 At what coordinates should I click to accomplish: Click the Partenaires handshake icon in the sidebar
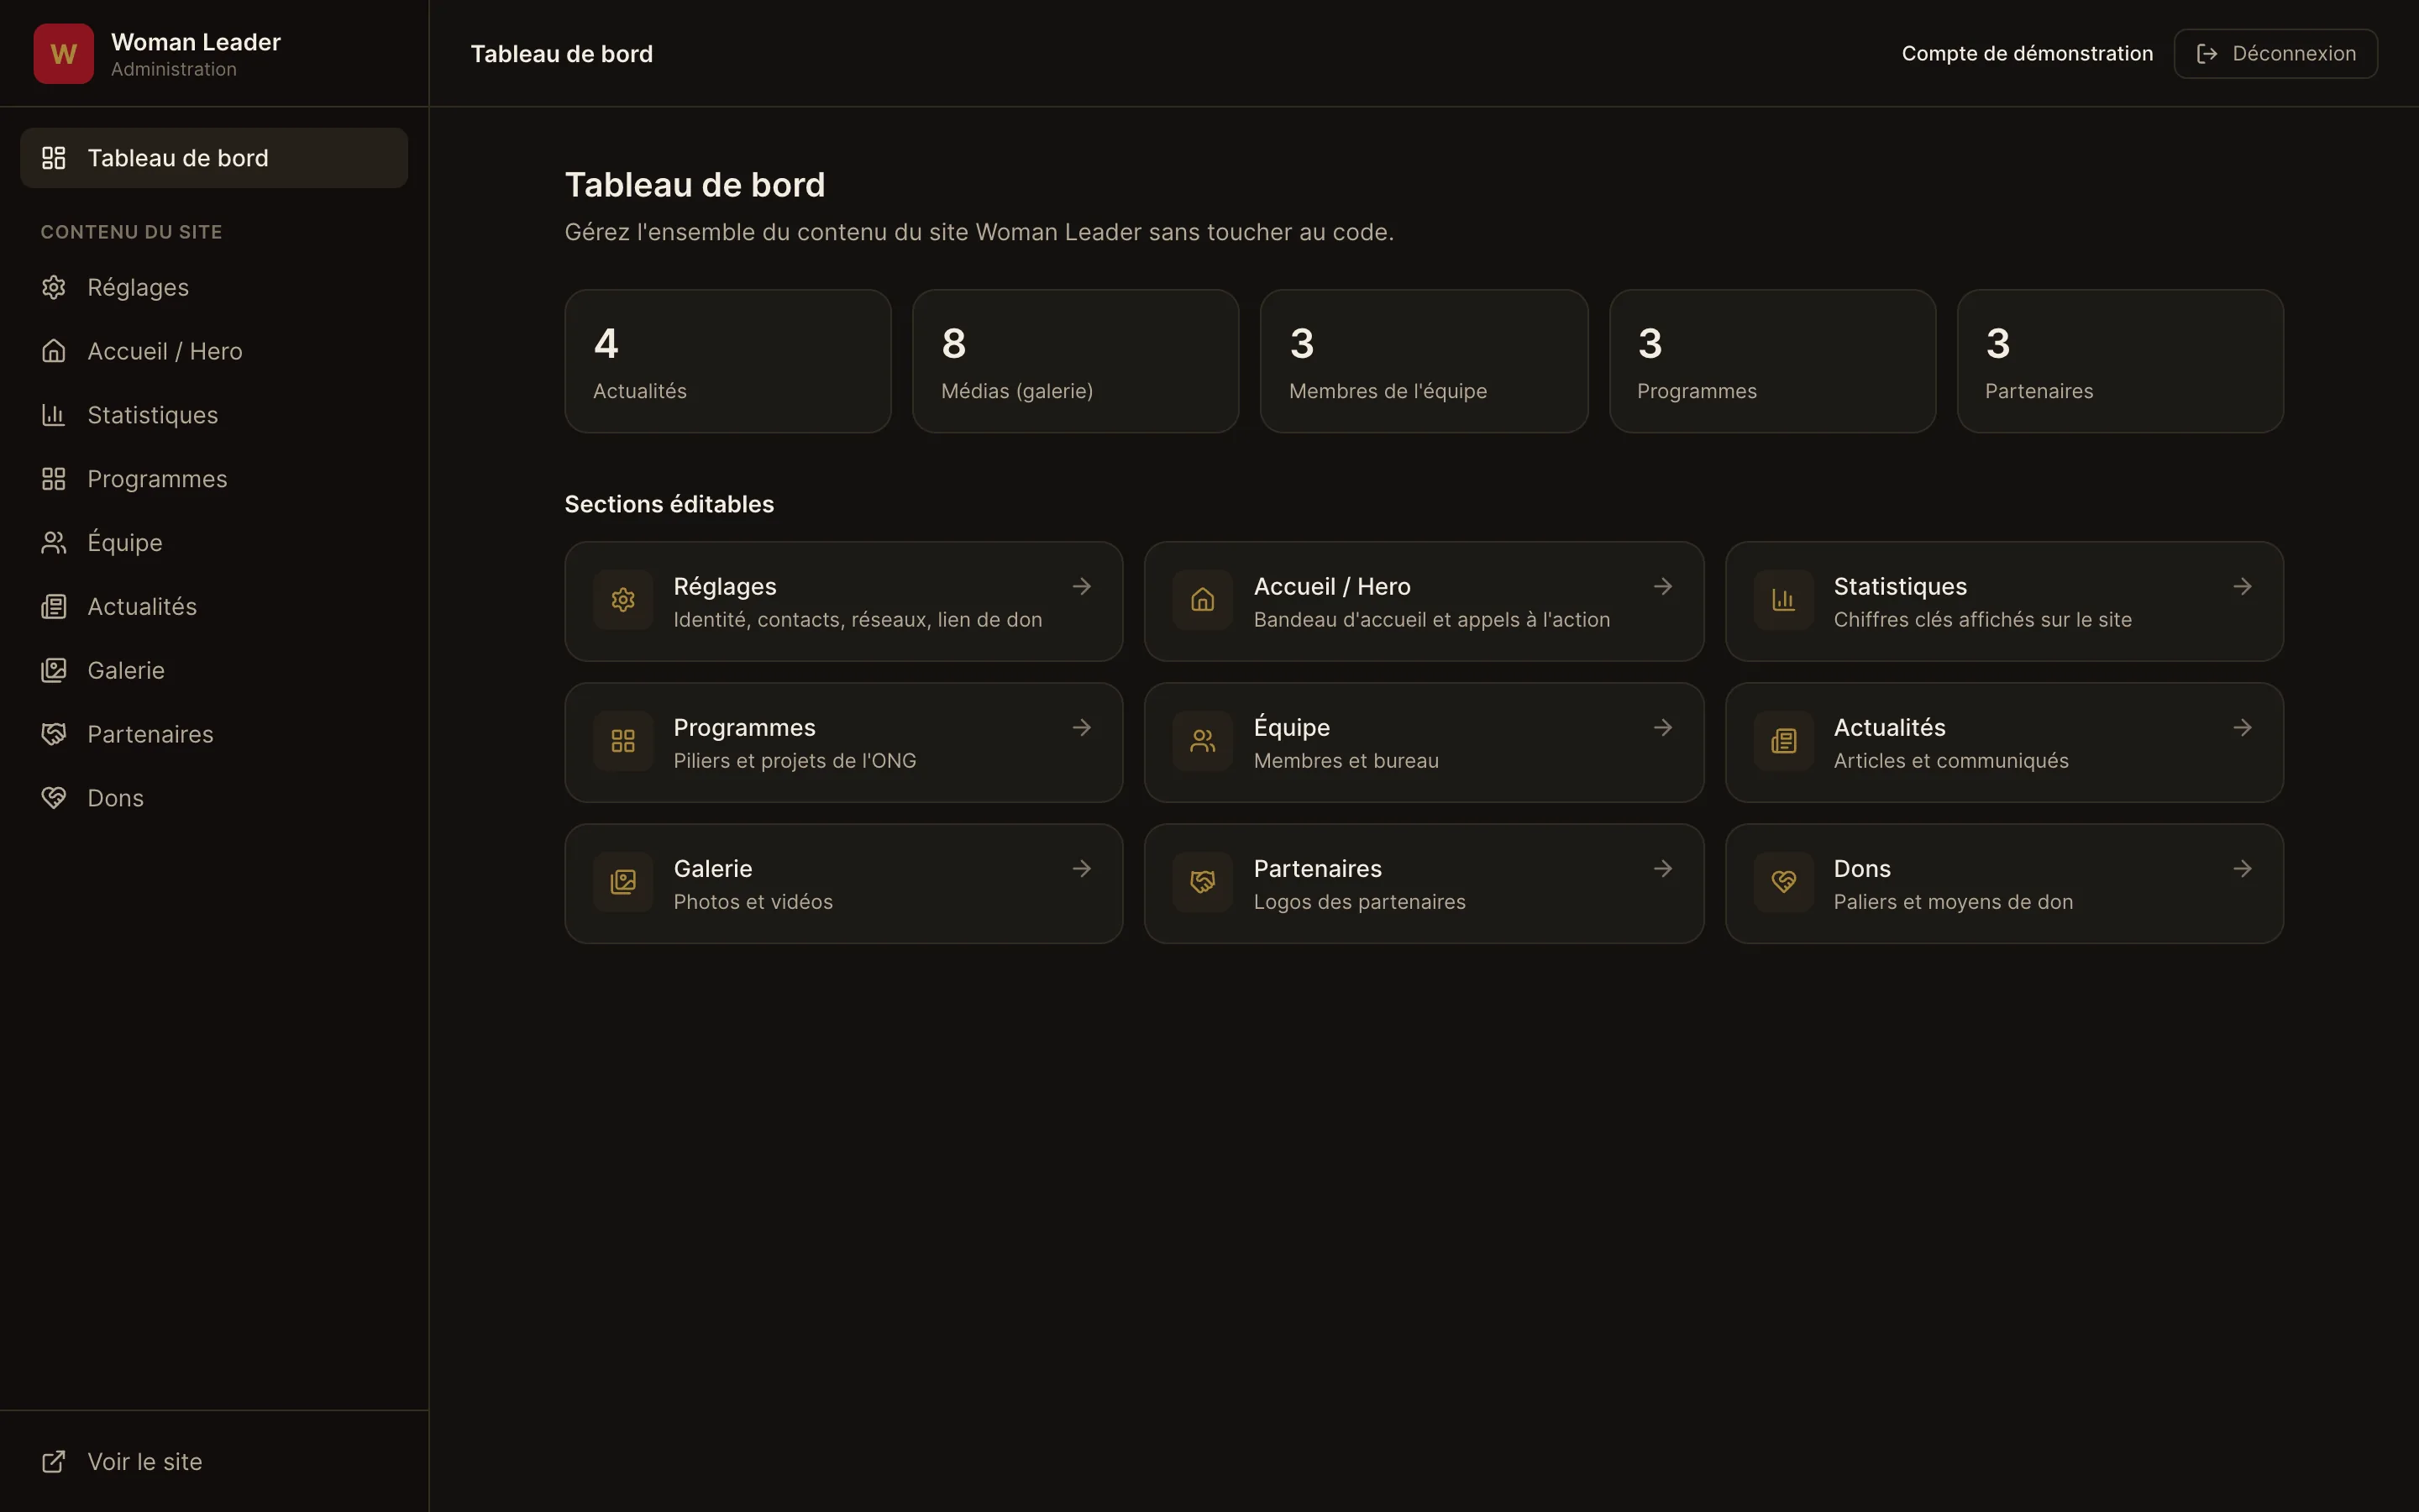tap(54, 734)
